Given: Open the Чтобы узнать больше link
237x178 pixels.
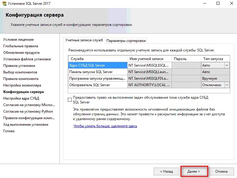Looking at the screenshot, I should [x=105, y=126].
